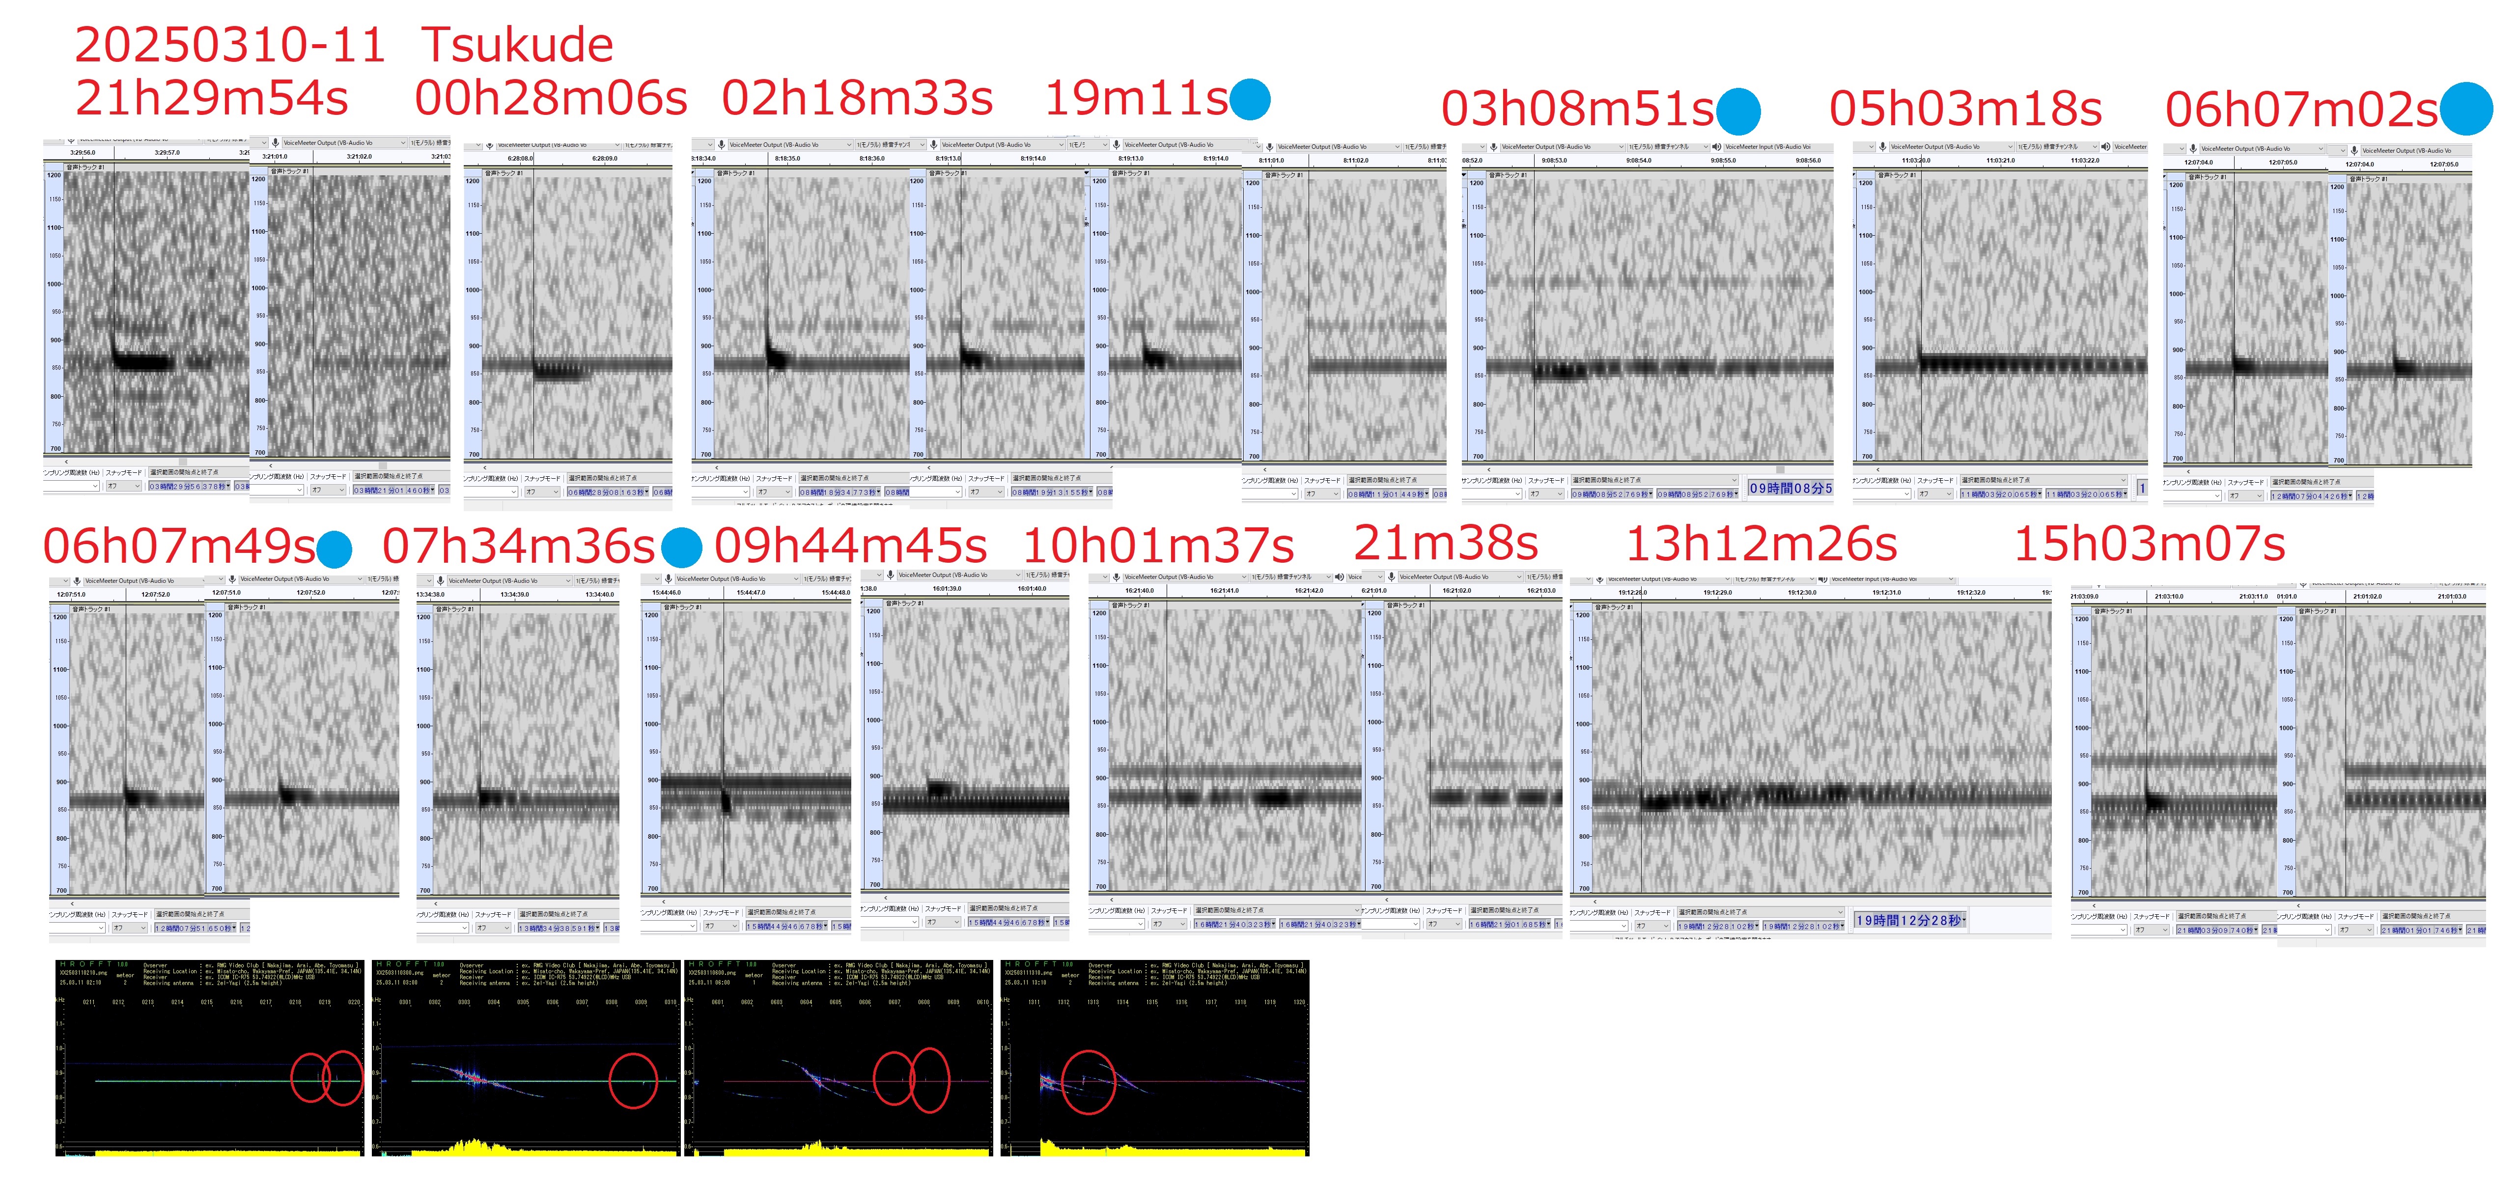This screenshot has height=1204, width=2517.
Task: Click the speaker icon beside VoiceMeeter Input at 9:08
Action: (1717, 147)
